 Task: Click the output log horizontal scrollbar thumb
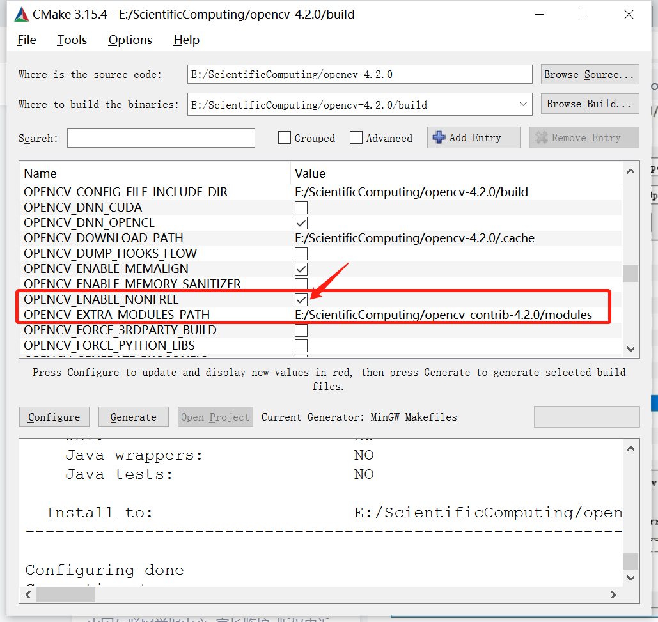(66, 595)
